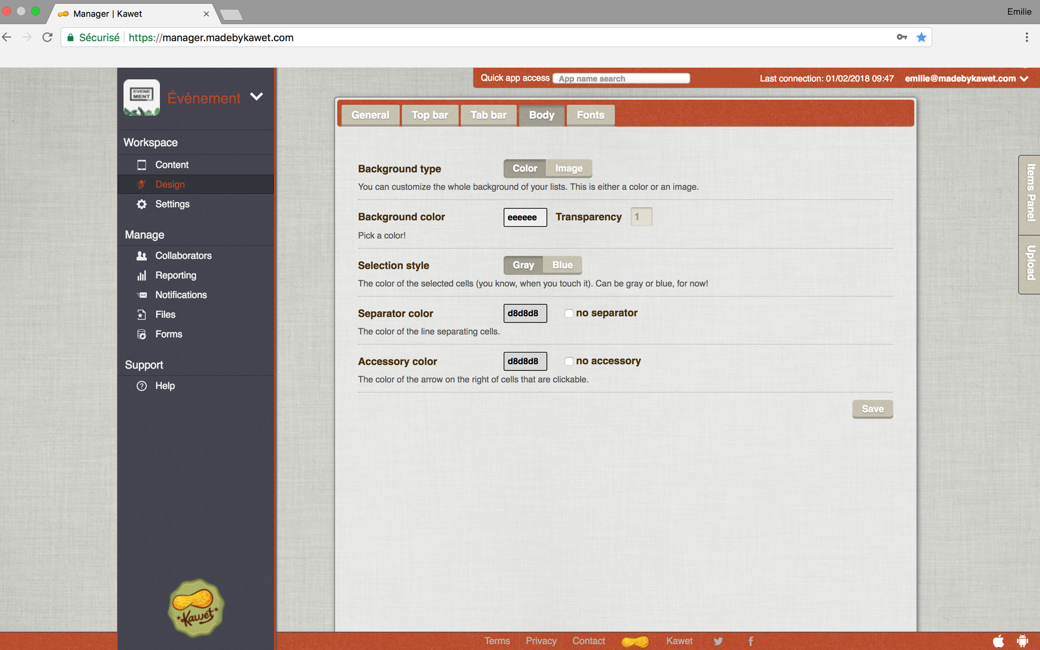This screenshot has width=1040, height=650.
Task: Click the Android robot icon in footer
Action: [x=1022, y=641]
